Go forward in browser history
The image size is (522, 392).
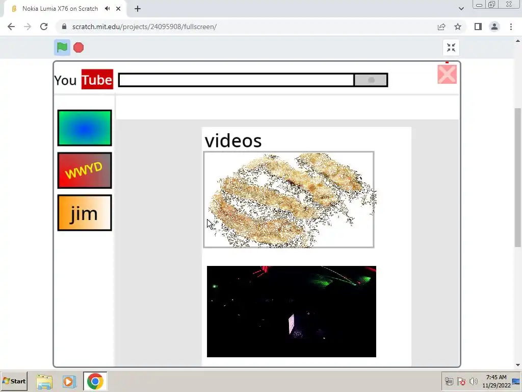point(28,27)
